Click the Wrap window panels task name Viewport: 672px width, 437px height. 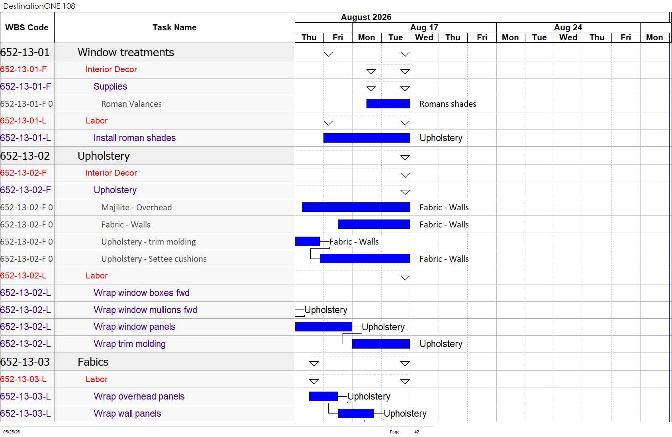click(135, 327)
